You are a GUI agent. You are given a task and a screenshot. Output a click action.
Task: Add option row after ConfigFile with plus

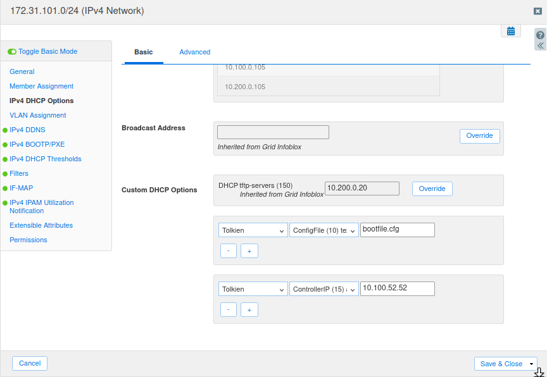249,250
